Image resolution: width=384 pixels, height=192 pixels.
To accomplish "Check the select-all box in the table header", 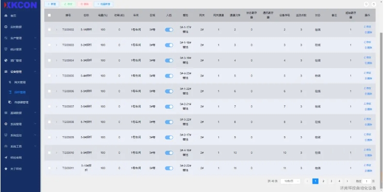I will point(49,15).
